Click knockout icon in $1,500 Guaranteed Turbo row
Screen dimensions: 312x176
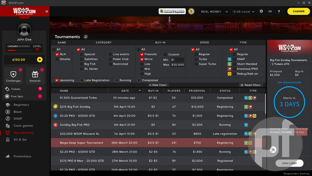click(x=255, y=98)
